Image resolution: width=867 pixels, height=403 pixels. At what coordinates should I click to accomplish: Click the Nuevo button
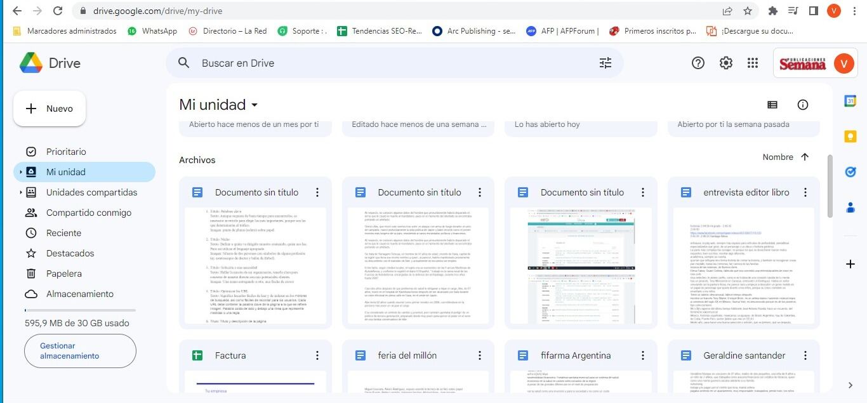pyautogui.click(x=49, y=108)
